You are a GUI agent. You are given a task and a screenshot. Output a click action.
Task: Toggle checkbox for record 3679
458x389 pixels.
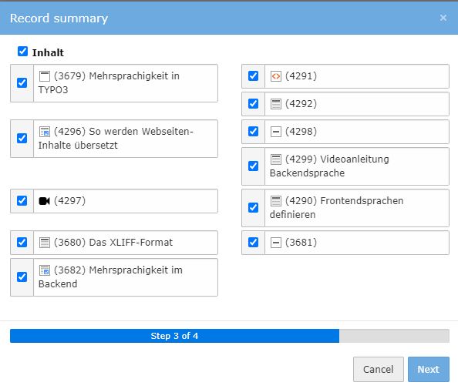pos(22,83)
